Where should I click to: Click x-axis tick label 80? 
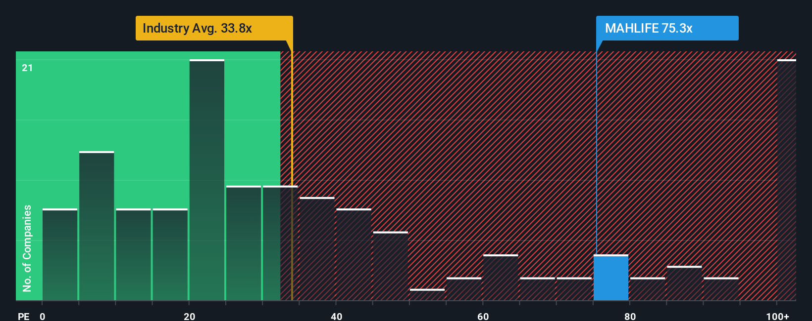pos(630,316)
